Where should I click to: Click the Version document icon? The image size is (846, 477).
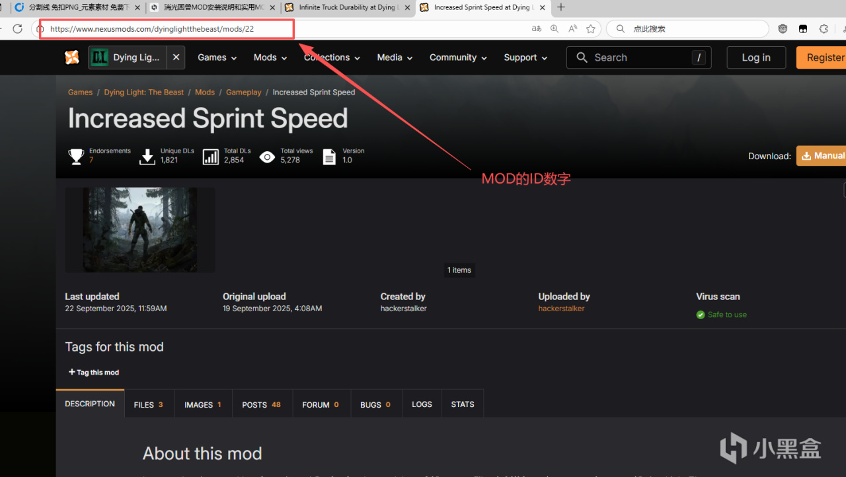(x=329, y=157)
